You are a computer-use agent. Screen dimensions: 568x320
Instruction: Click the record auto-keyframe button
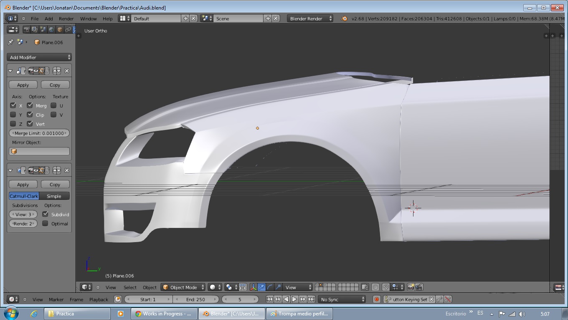click(376, 299)
